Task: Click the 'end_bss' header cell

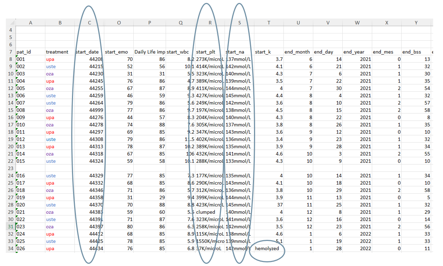Action: click(x=416, y=52)
